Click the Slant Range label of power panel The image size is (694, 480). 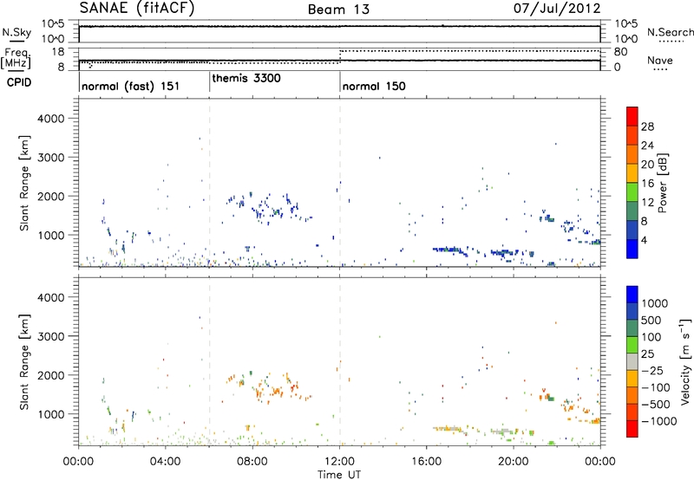click(24, 183)
